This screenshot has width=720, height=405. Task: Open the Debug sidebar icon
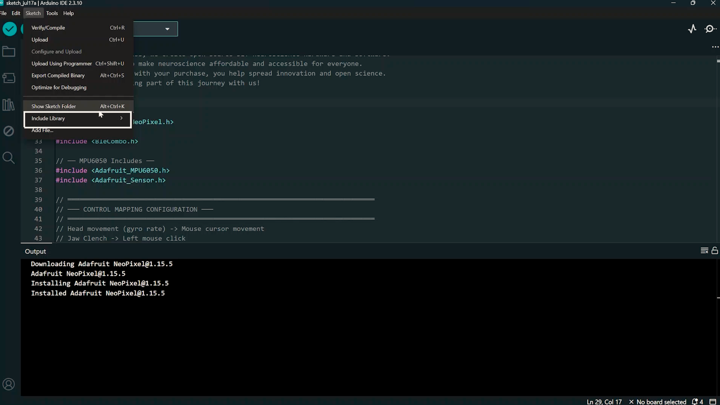coord(9,131)
